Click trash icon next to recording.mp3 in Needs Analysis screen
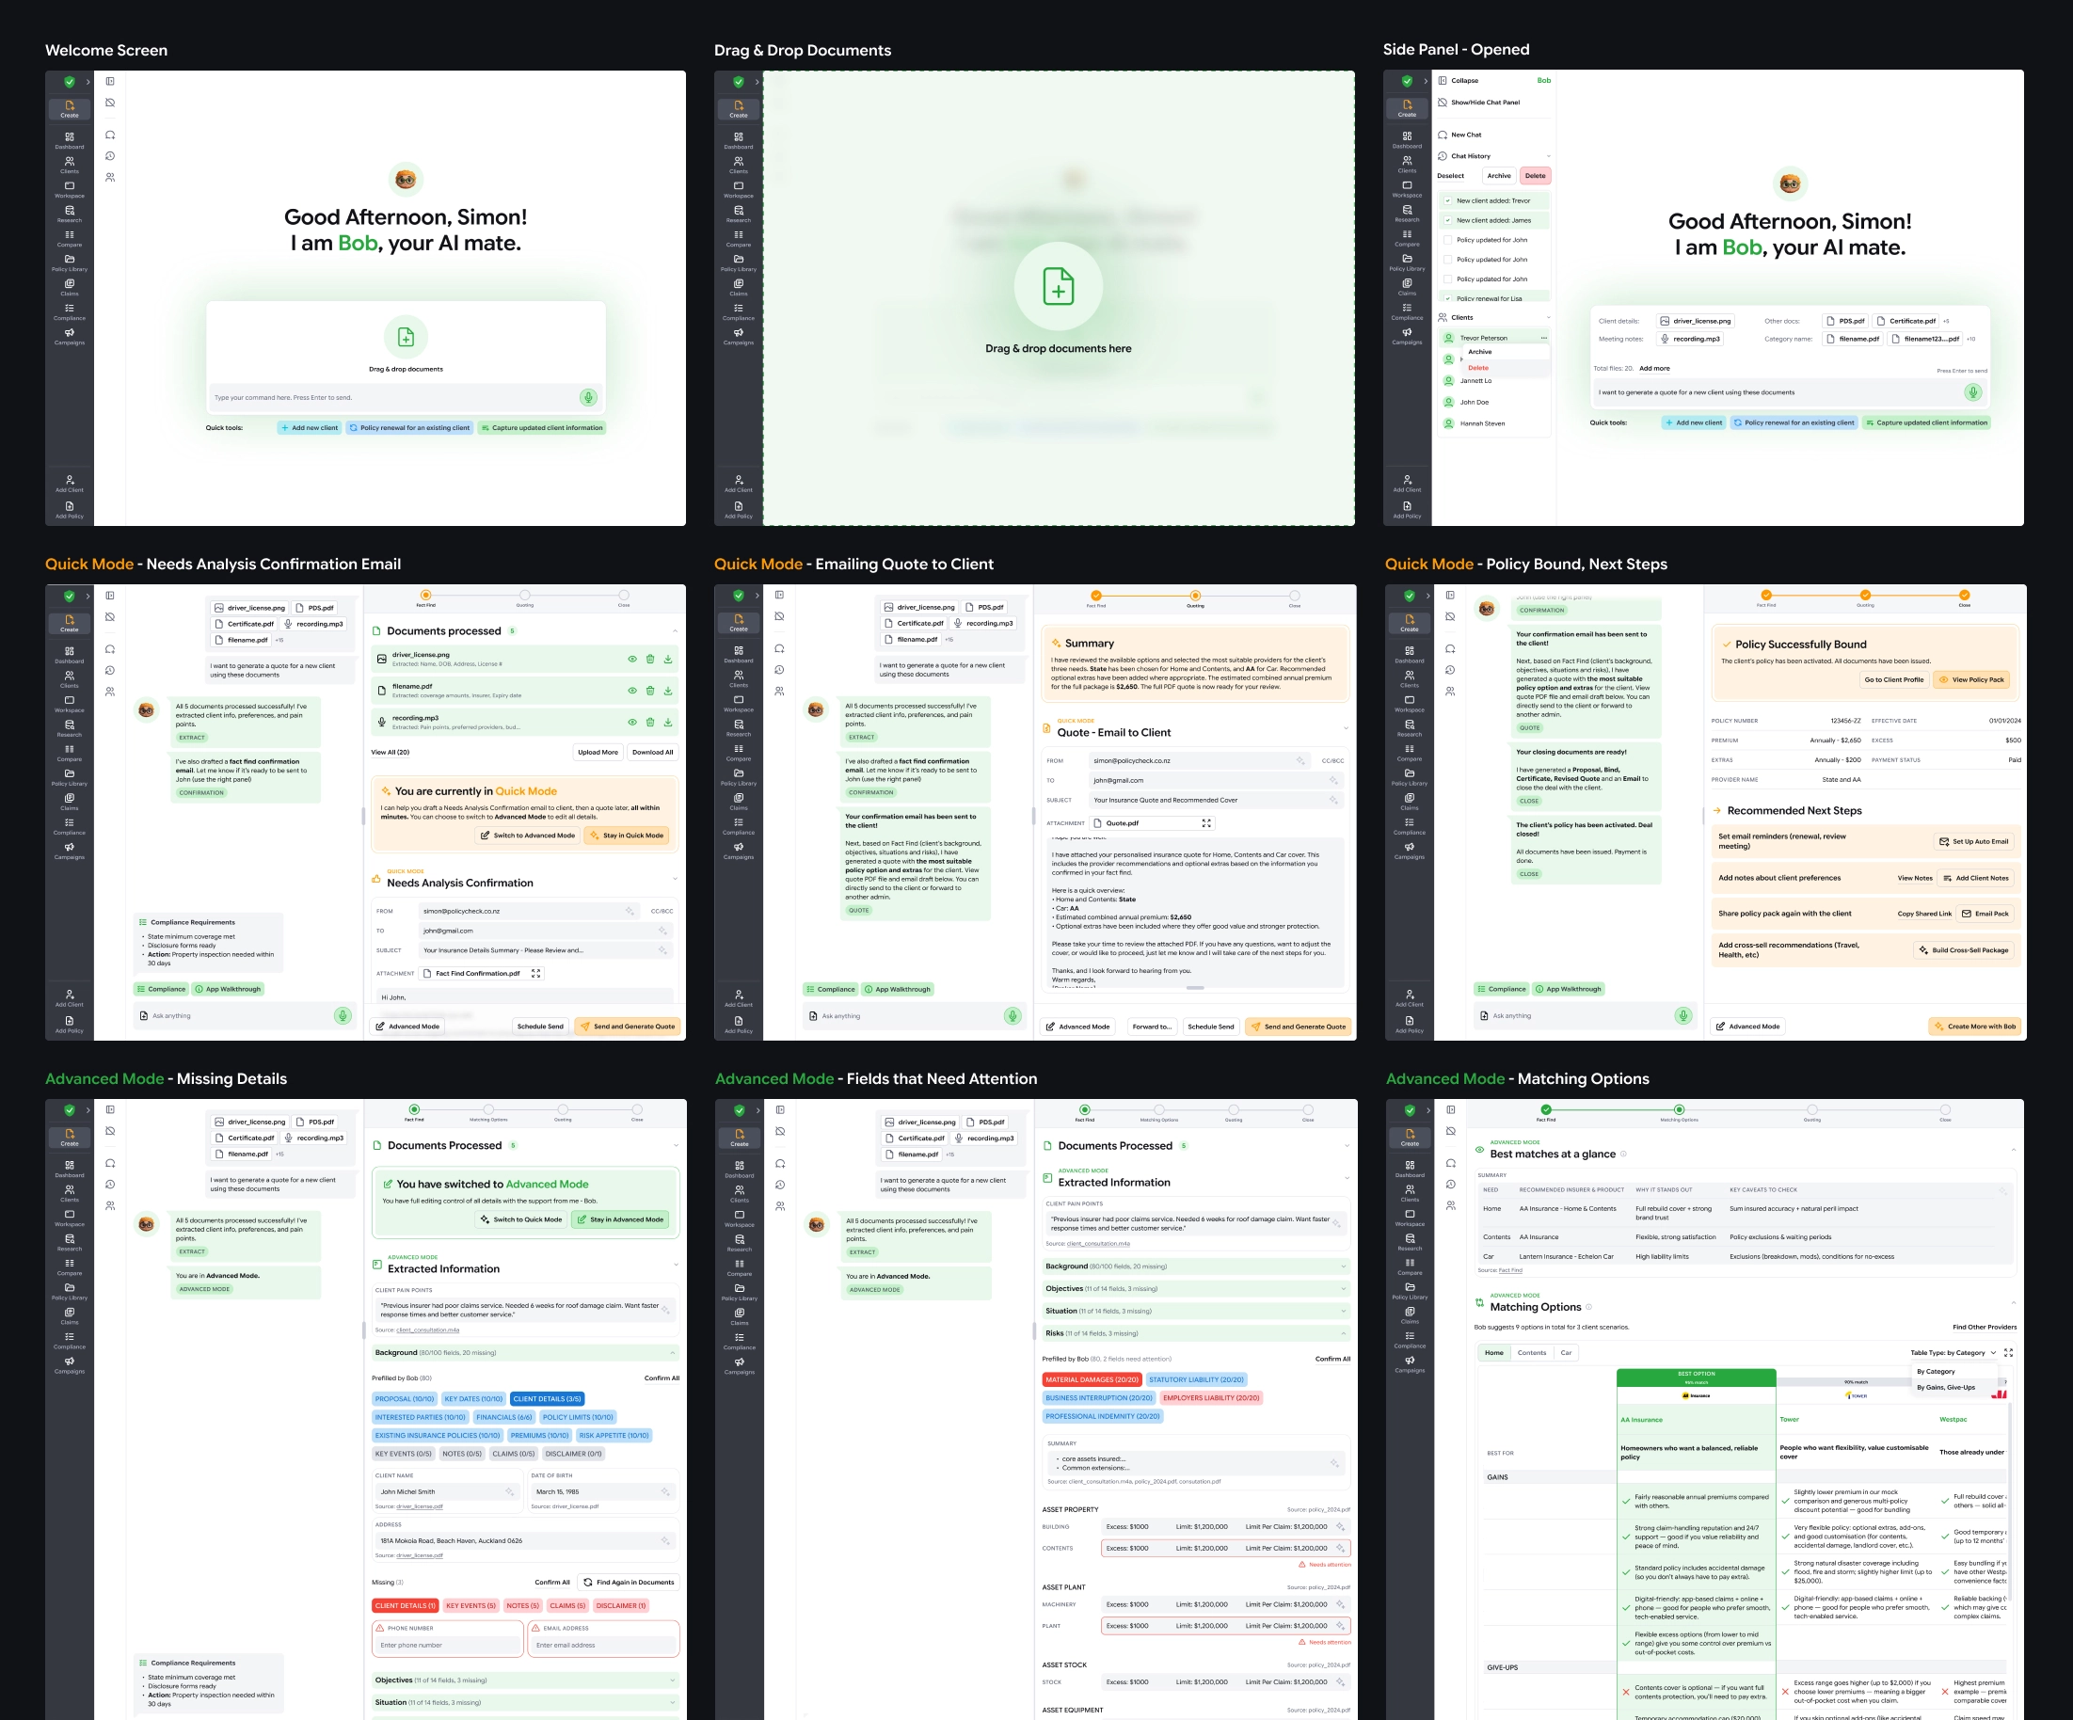This screenshot has width=2073, height=1720. pyautogui.click(x=649, y=723)
